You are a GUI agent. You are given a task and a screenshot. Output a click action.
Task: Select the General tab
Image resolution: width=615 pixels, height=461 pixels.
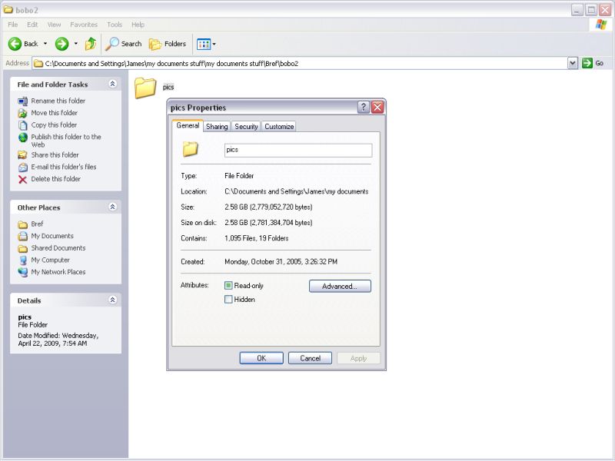pyautogui.click(x=188, y=125)
